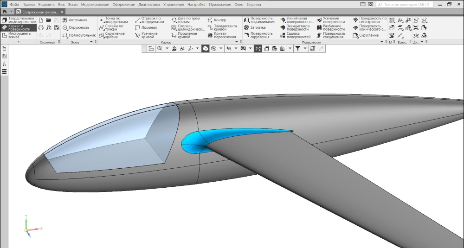Choose Отрезок по координатам tool
Image resolution: width=464 pixels, height=248 pixels.
pyautogui.click(x=149, y=20)
